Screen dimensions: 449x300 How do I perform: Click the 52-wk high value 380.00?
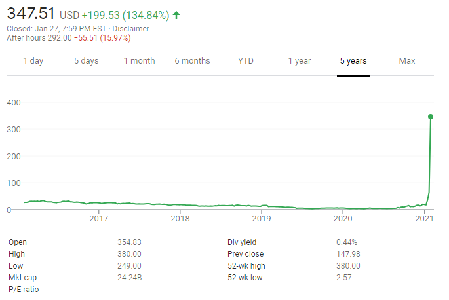[x=348, y=265]
